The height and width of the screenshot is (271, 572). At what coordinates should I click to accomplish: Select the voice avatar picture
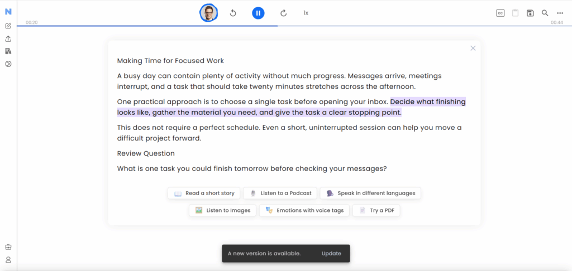pyautogui.click(x=209, y=13)
